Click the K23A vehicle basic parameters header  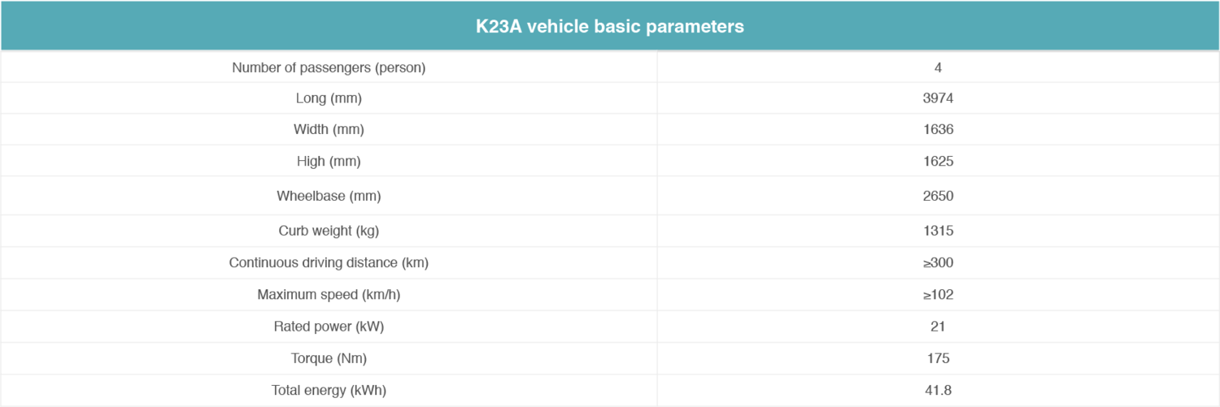(609, 26)
